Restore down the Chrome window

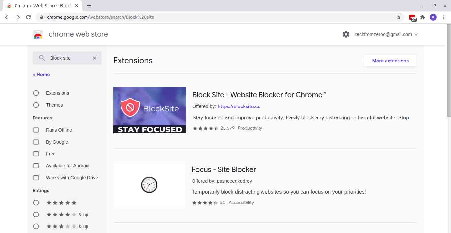[434, 6]
